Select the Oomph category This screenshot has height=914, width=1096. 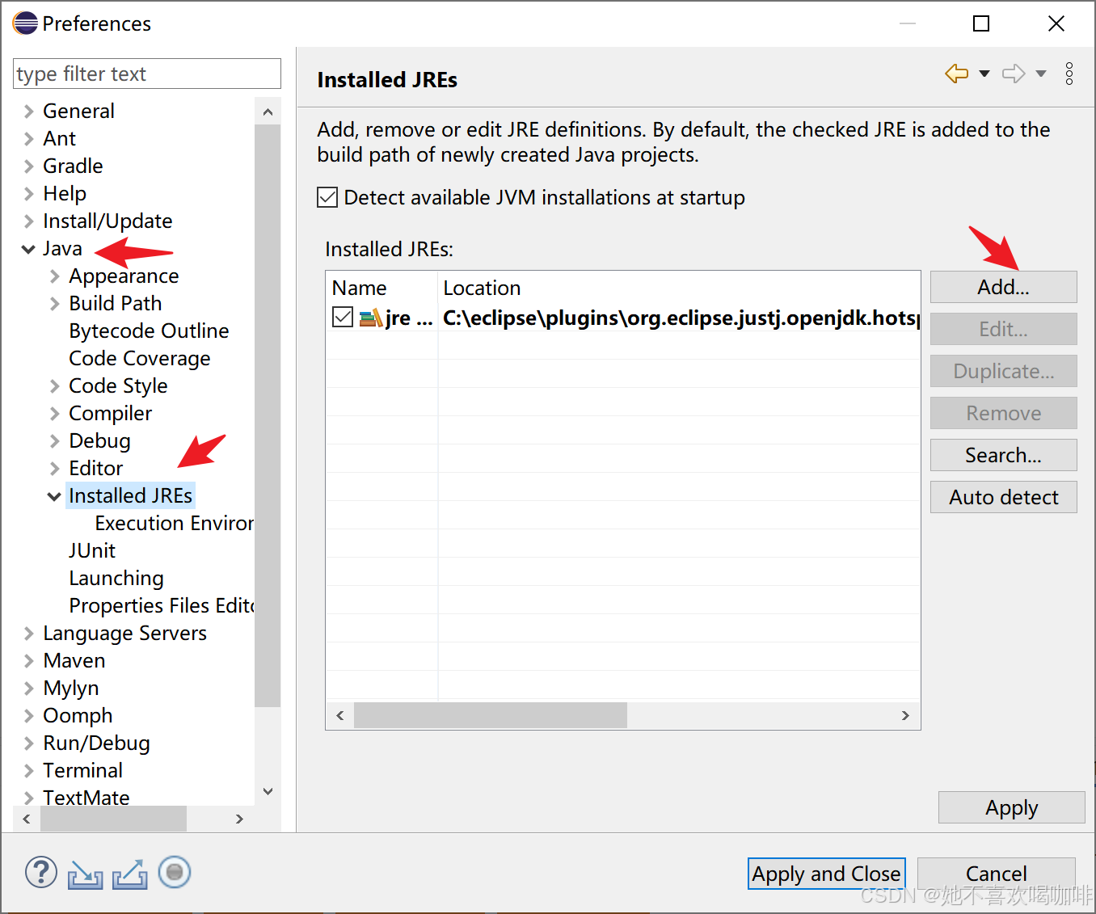(78, 716)
